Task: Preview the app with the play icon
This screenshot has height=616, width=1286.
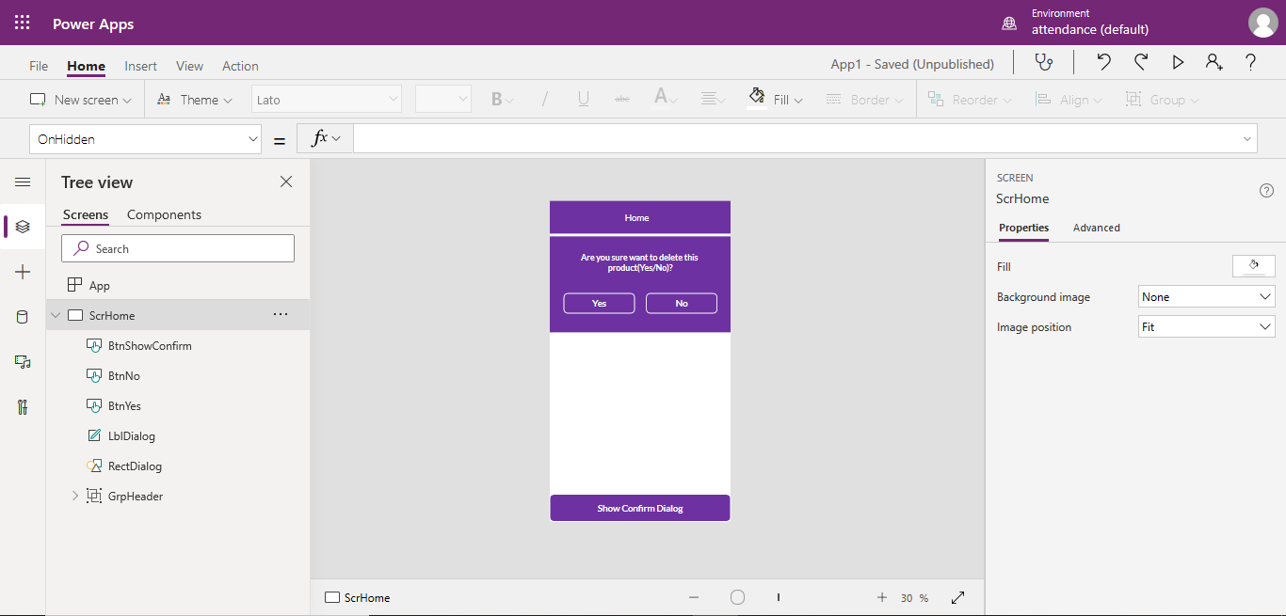Action: (x=1178, y=62)
